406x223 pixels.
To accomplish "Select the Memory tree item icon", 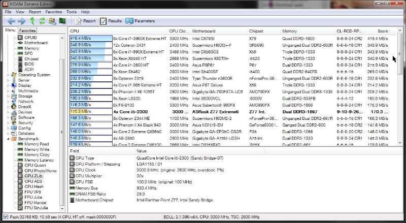I will pyautogui.click(x=20, y=48).
